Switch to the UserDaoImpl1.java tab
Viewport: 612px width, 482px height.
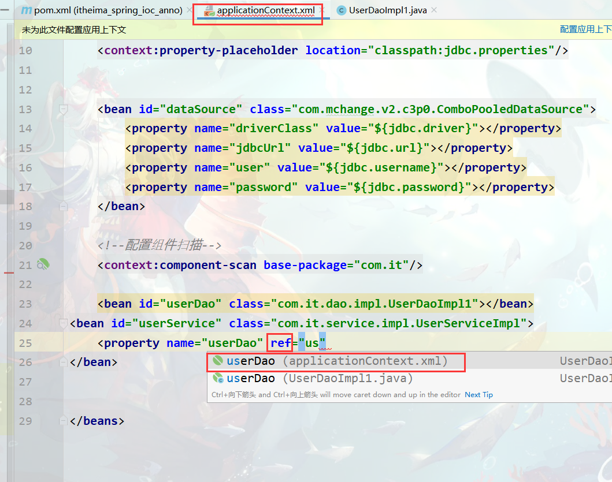click(388, 10)
